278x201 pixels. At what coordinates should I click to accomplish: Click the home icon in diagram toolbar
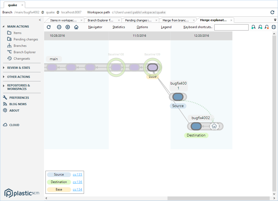(76, 27)
